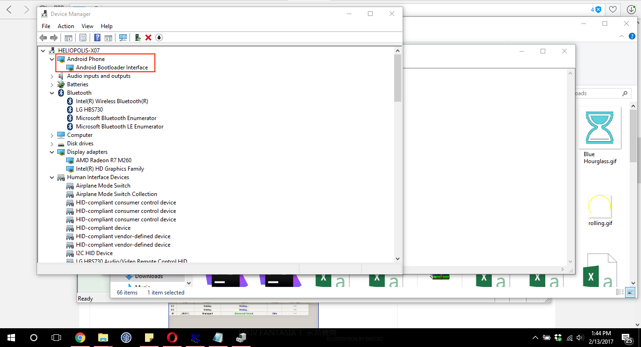The image size is (641, 347).
Task: Collapse the HELIOPOLIS-X07 root node
Action: [x=43, y=51]
